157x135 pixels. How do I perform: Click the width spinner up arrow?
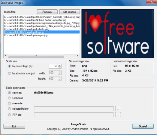[x=59, y=72]
